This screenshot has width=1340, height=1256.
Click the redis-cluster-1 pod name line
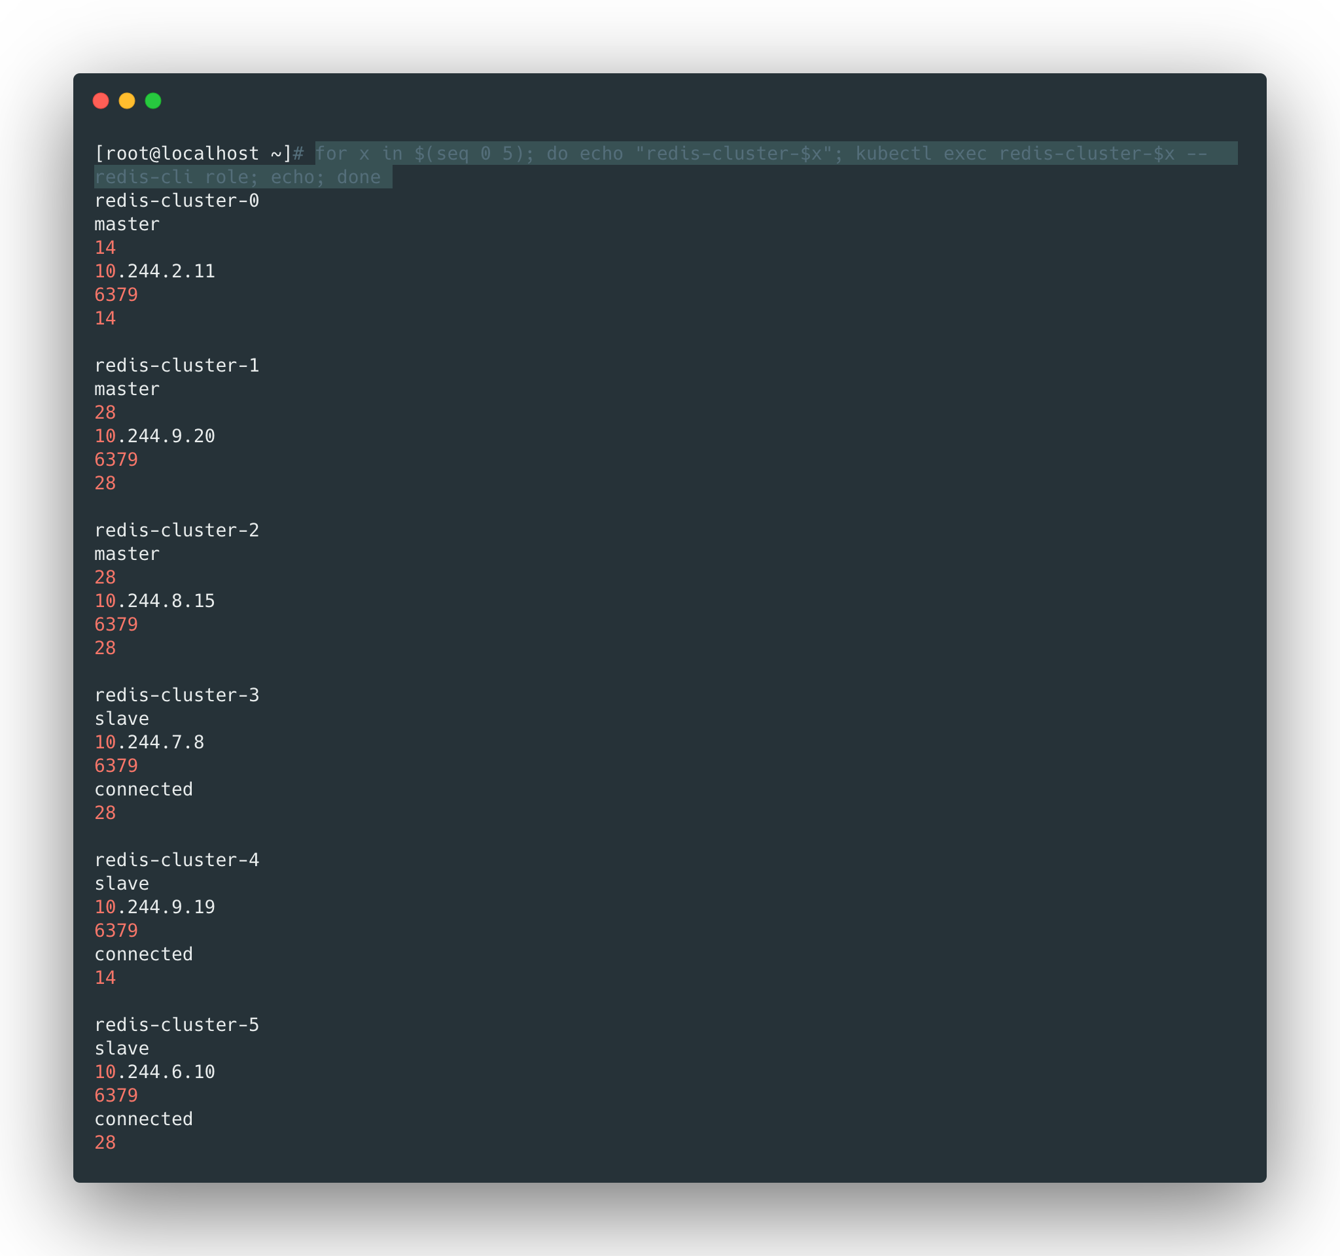point(177,366)
